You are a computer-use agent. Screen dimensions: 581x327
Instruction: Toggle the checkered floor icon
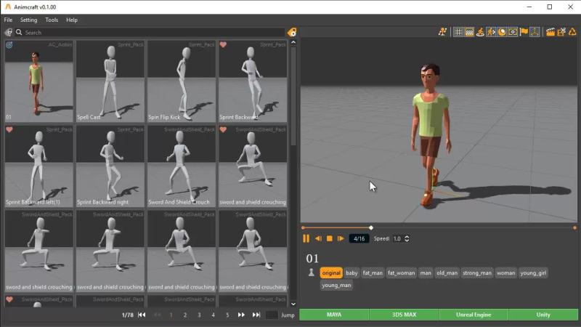coord(469,32)
